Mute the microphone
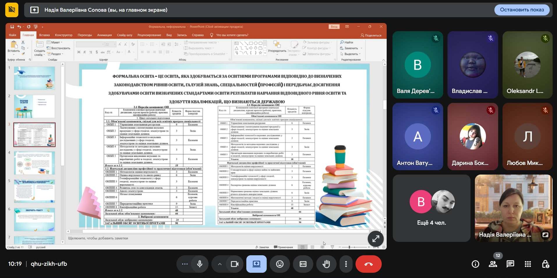Viewport: 557px width, 278px height. tap(200, 264)
